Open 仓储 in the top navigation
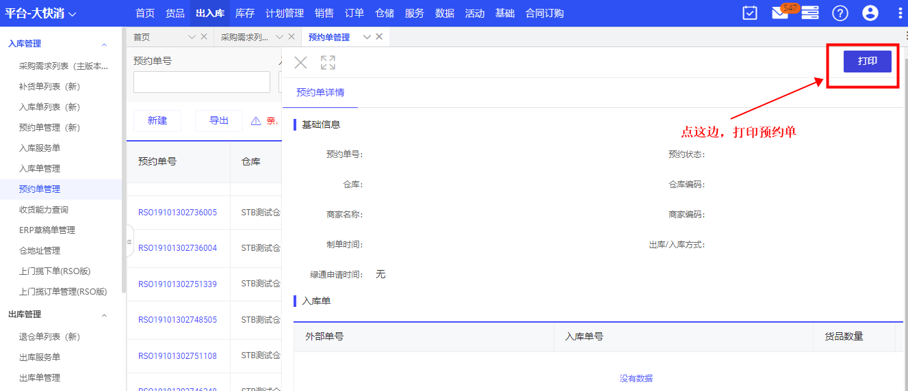908x391 pixels. [385, 14]
